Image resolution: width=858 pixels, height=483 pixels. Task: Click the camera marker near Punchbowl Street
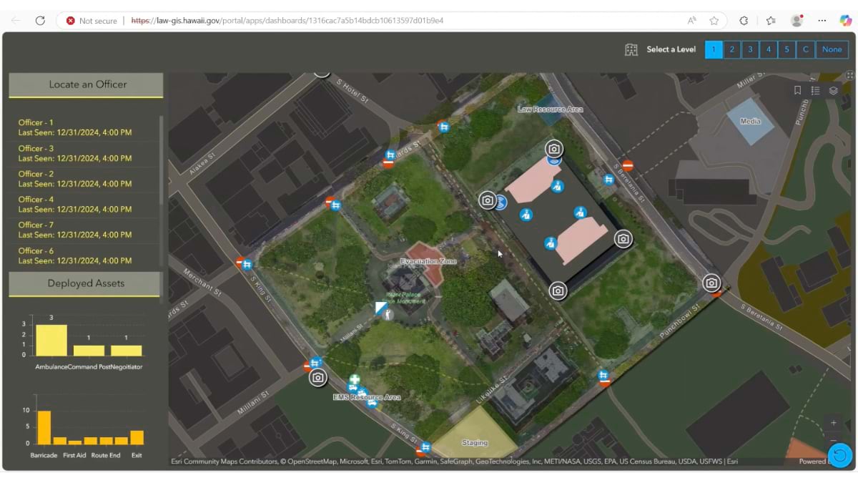tap(711, 283)
